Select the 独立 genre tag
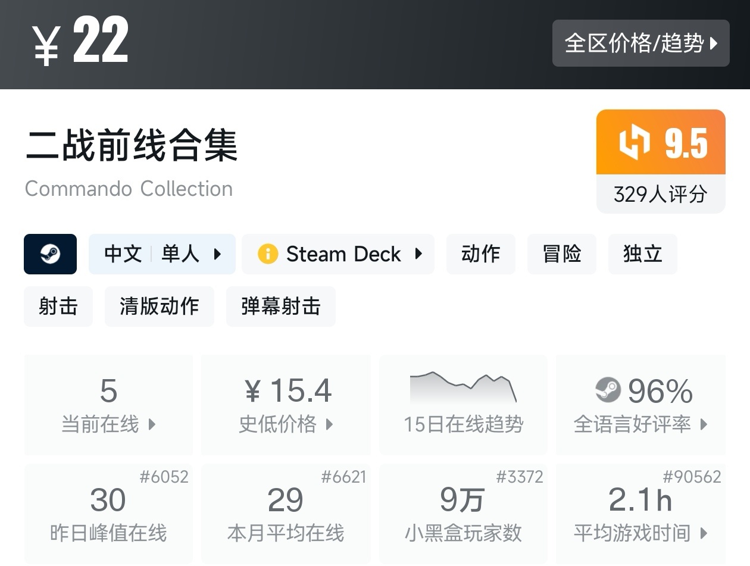 click(x=642, y=254)
